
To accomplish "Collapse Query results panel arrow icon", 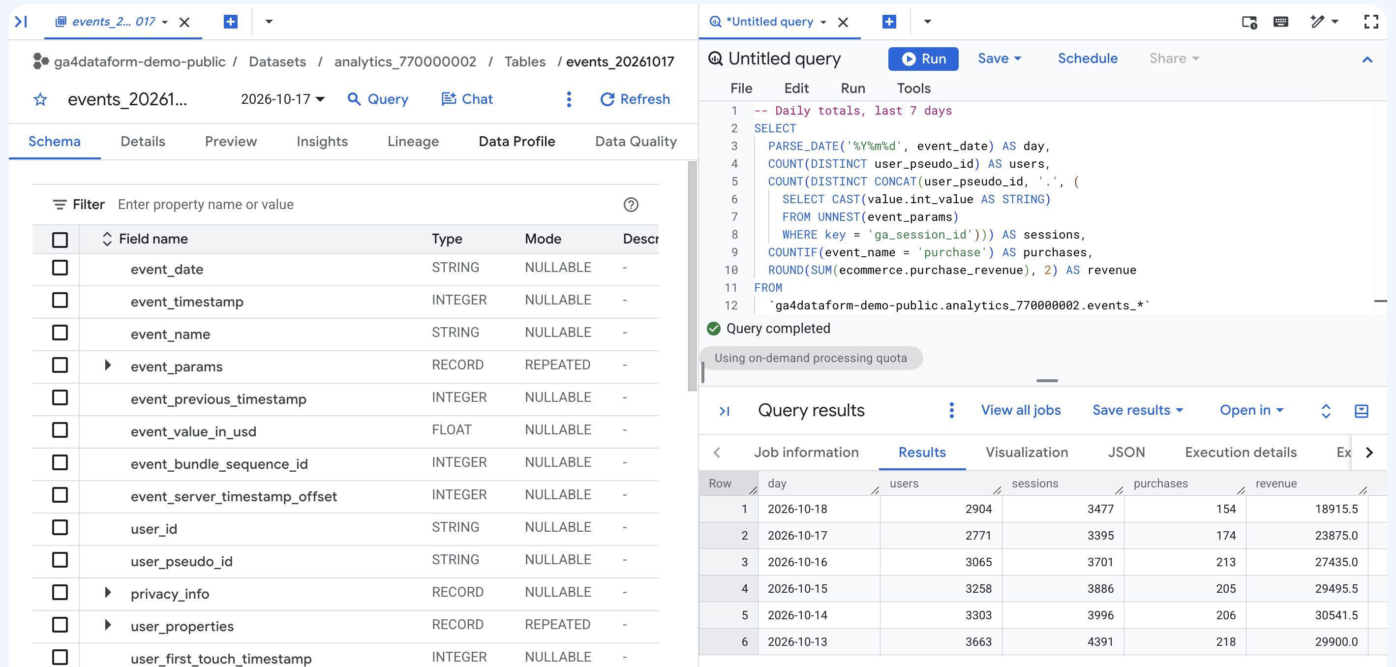I will [x=724, y=411].
